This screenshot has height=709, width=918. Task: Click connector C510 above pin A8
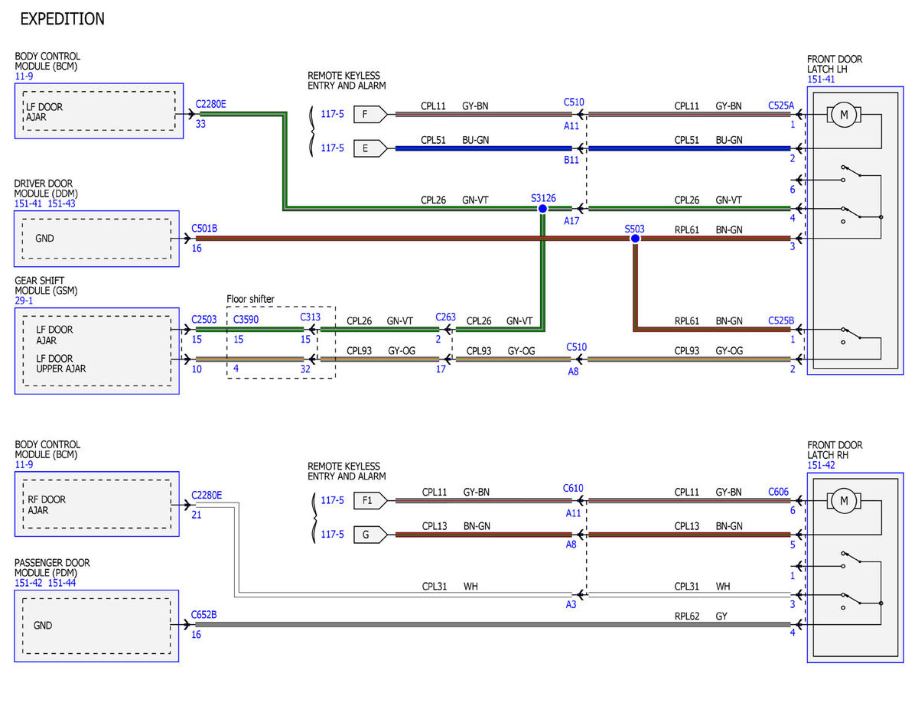(577, 347)
